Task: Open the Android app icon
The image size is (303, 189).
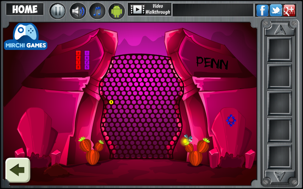Action: tap(117, 11)
